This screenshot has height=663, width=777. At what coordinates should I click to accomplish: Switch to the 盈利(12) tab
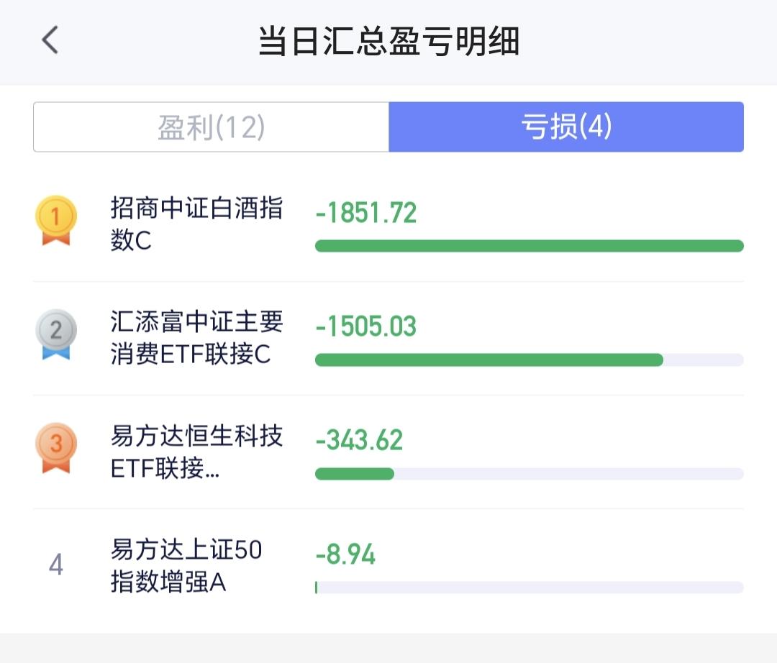pos(211,127)
